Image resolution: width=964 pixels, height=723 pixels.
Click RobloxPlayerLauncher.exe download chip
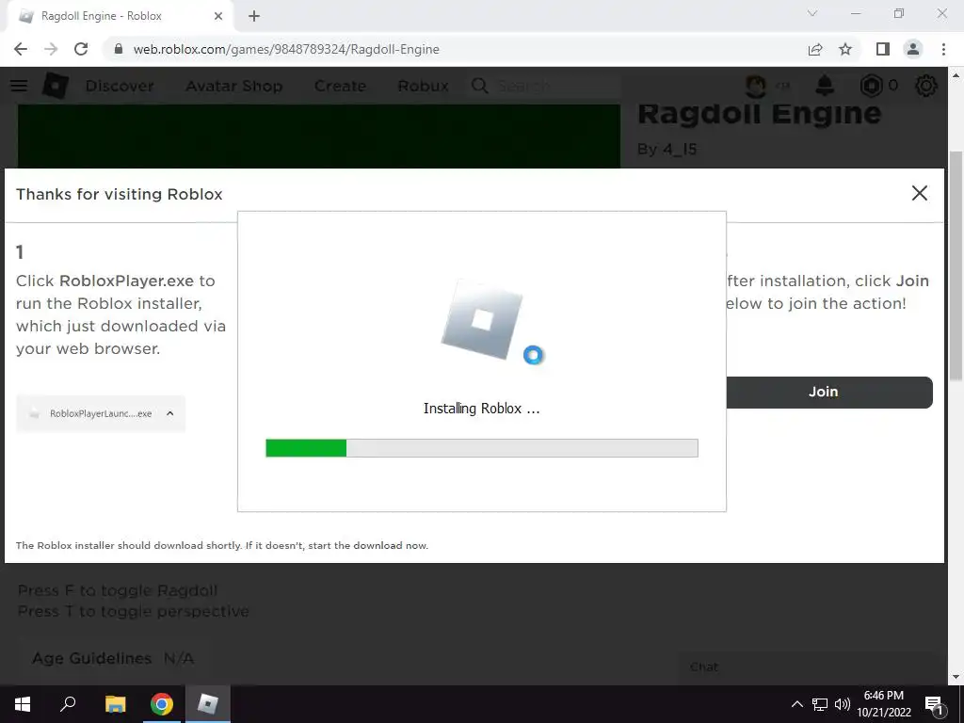(101, 414)
